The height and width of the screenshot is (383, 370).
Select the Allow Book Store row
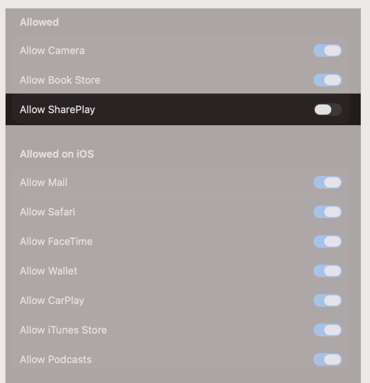click(x=59, y=80)
